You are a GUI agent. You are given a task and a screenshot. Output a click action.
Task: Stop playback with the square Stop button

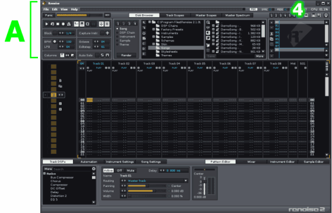(x=58, y=24)
